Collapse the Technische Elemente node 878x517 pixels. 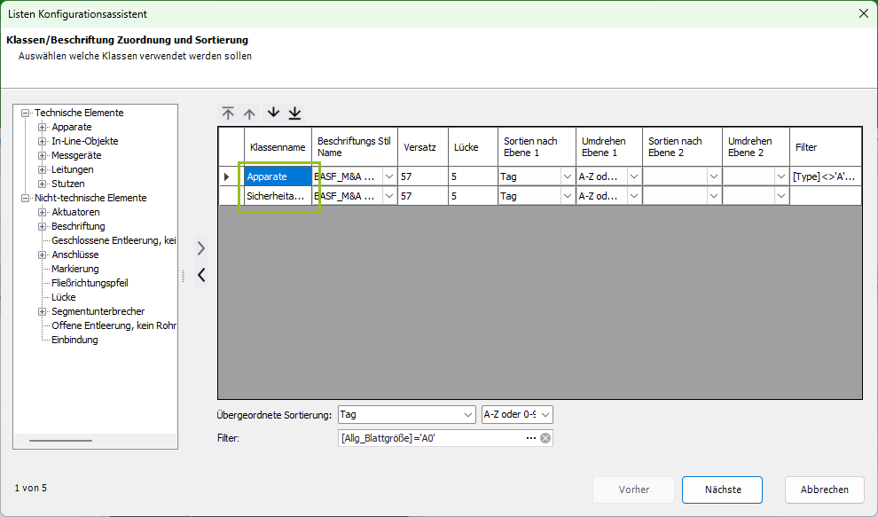(x=26, y=113)
